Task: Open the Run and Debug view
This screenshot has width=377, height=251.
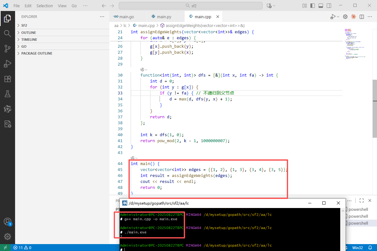Action: click(8, 64)
